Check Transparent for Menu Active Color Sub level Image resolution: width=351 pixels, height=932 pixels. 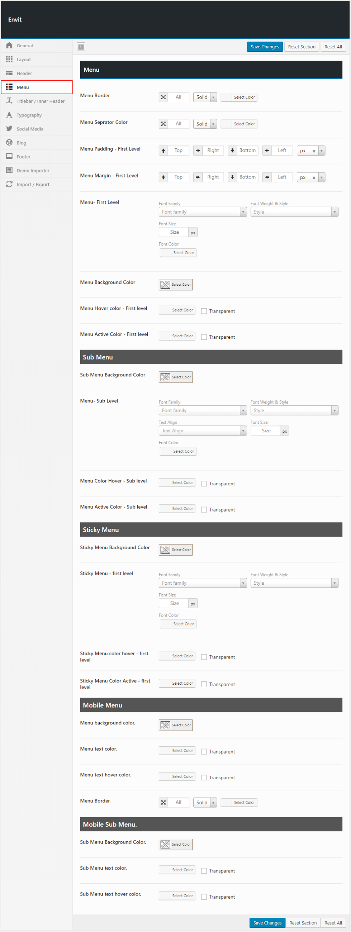[x=204, y=510]
